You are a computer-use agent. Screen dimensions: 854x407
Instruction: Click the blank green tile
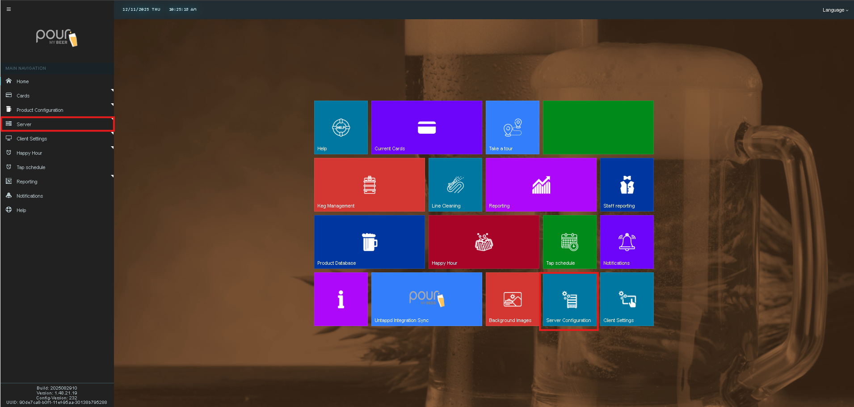pos(598,127)
